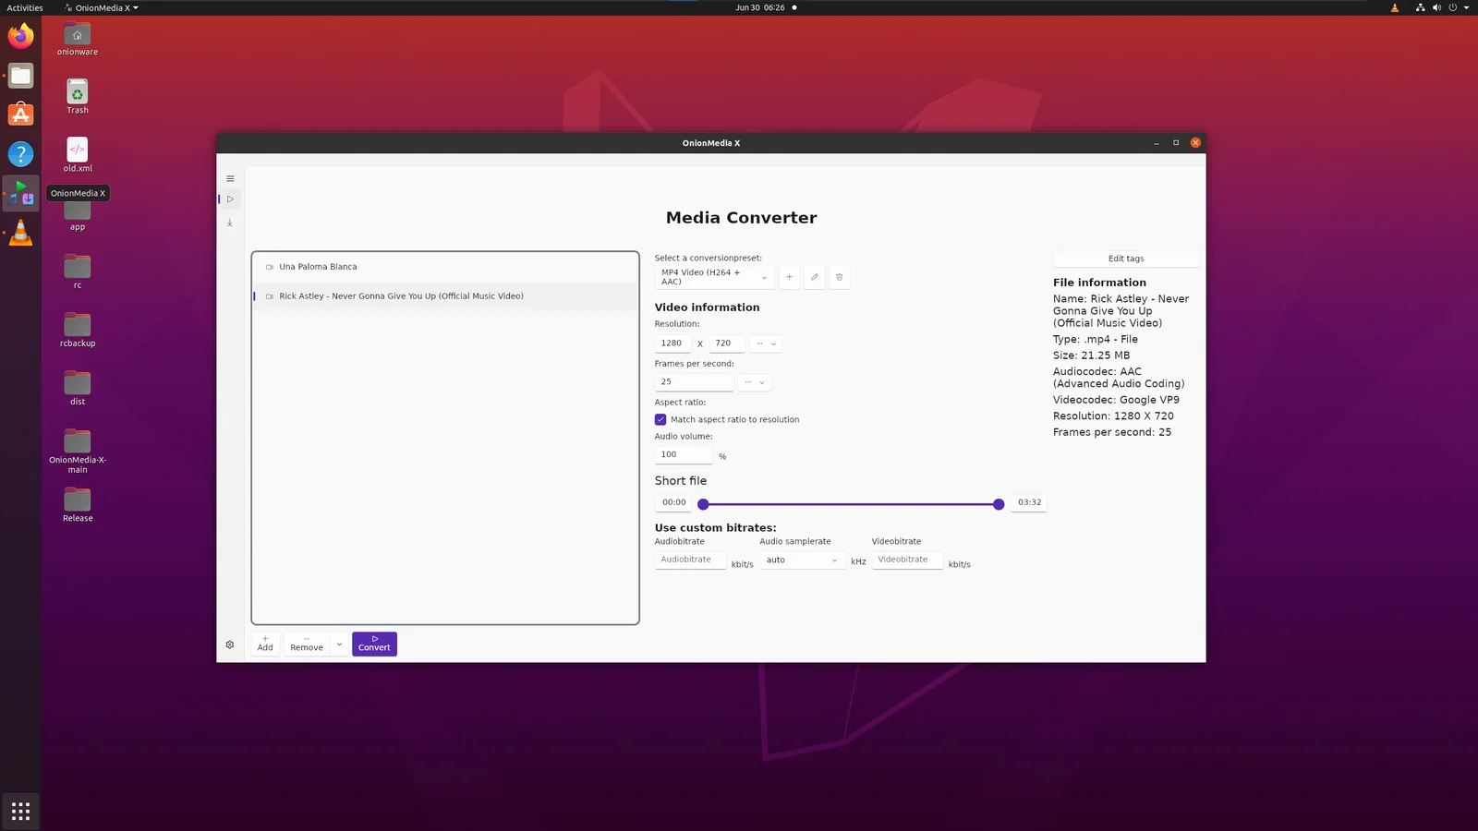Viewport: 1478px width, 831px height.
Task: Add a new conversion preset with plus icon
Action: 789,277
